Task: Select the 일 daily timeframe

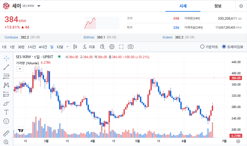Action: (x=52, y=47)
